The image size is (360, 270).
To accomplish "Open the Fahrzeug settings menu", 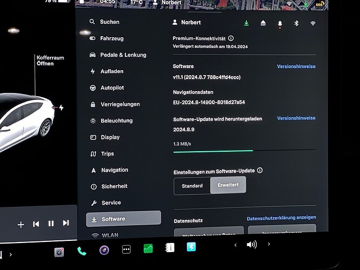I will (106, 38).
